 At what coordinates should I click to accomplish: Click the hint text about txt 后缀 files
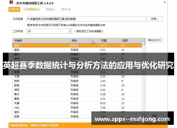[x=66, y=25]
